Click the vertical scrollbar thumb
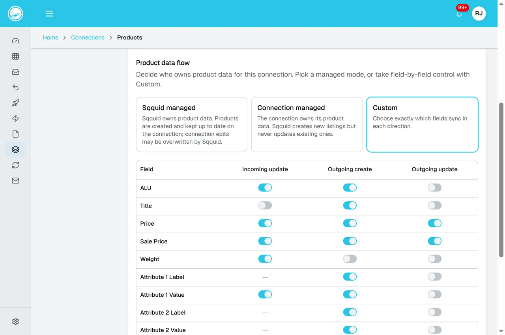 pyautogui.click(x=501, y=180)
